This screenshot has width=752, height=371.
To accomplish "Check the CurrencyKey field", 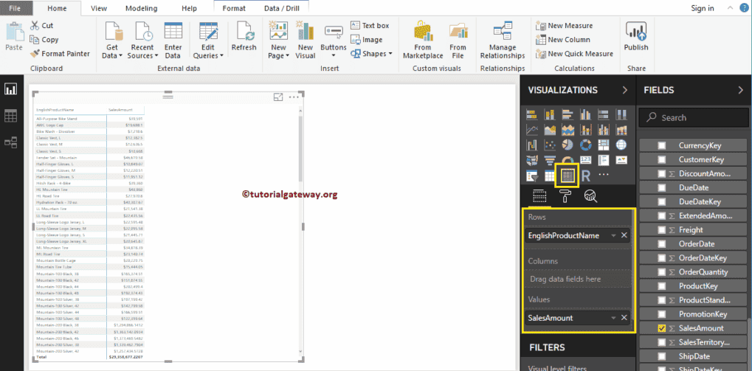I will (x=662, y=145).
